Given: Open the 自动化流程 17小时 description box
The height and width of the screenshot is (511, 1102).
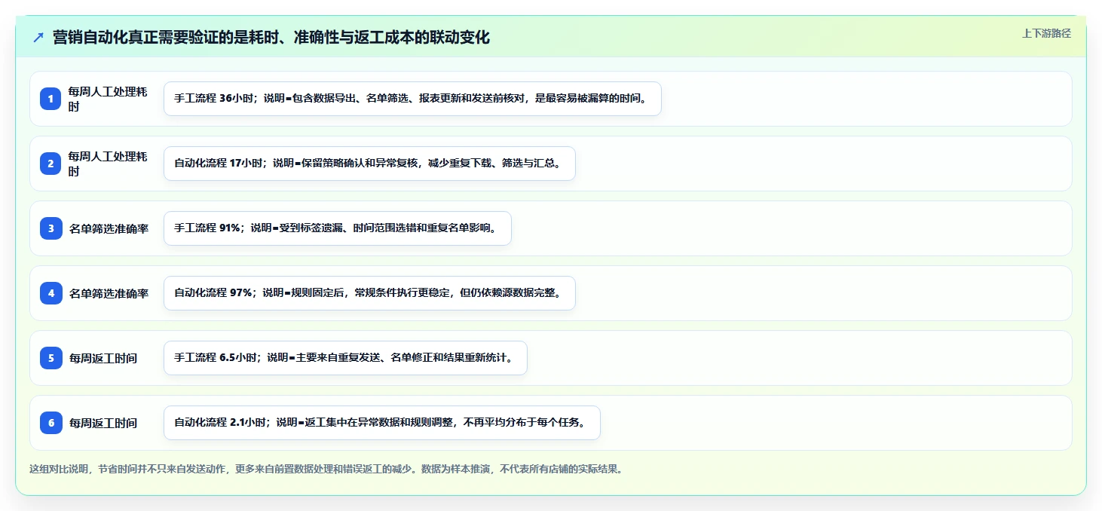Looking at the screenshot, I should [x=369, y=164].
